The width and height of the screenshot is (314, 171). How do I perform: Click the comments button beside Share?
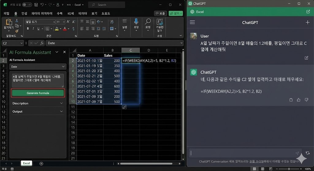[x=161, y=13]
